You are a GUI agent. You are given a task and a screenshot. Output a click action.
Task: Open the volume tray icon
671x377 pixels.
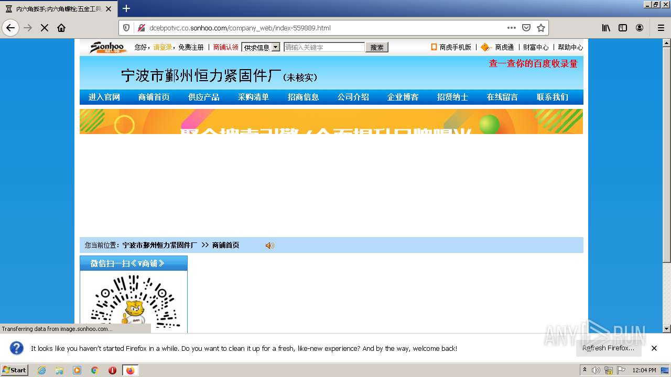[596, 370]
